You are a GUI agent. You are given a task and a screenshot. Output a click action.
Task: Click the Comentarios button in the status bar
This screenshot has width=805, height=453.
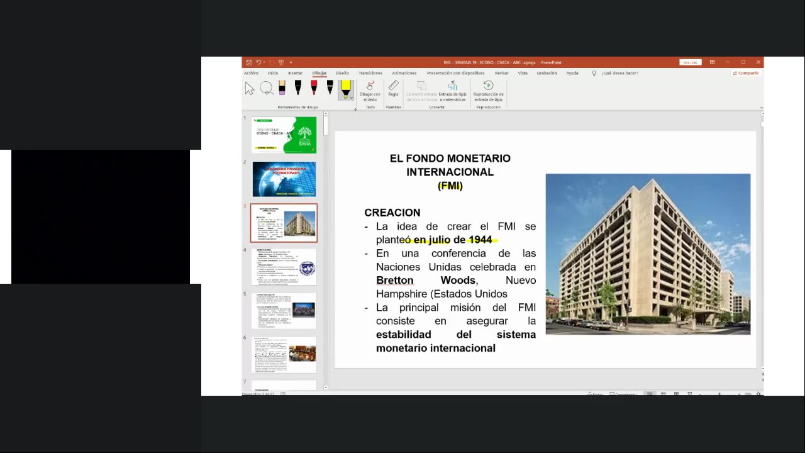coord(624,394)
